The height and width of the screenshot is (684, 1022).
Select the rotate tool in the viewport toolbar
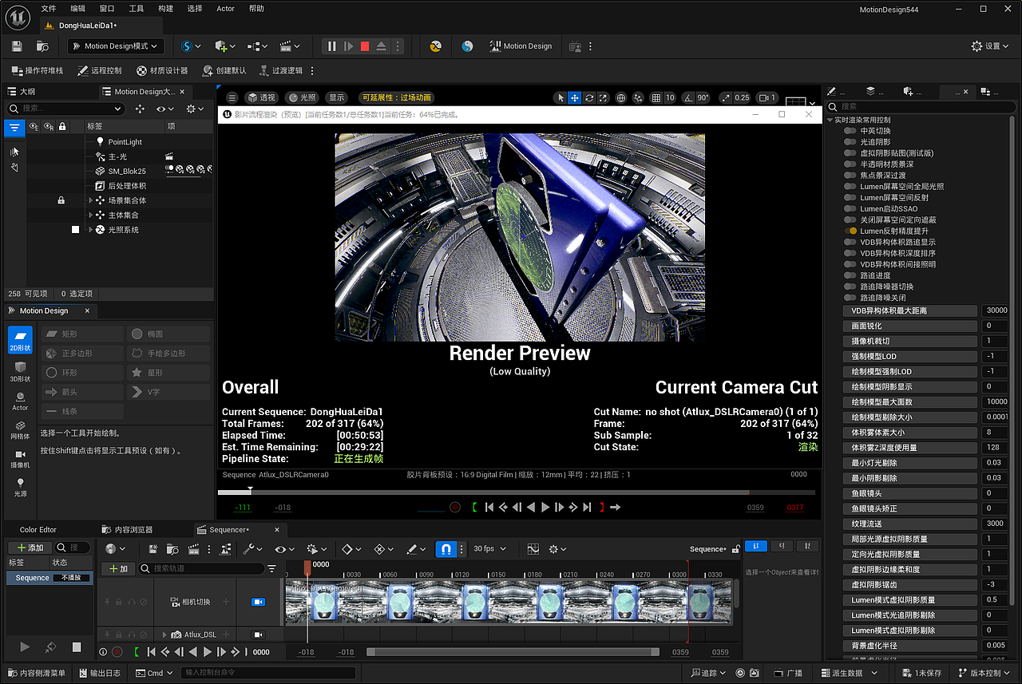(589, 98)
